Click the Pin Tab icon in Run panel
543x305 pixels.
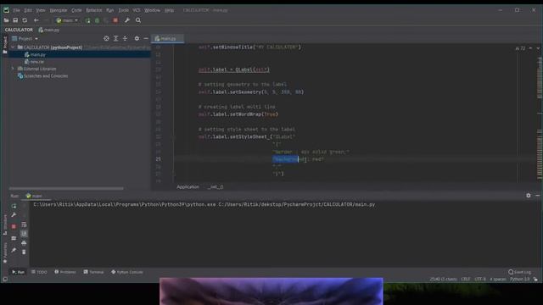tap(14, 250)
